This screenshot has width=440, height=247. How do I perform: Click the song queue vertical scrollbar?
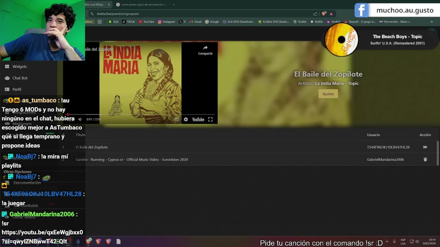coord(438,153)
